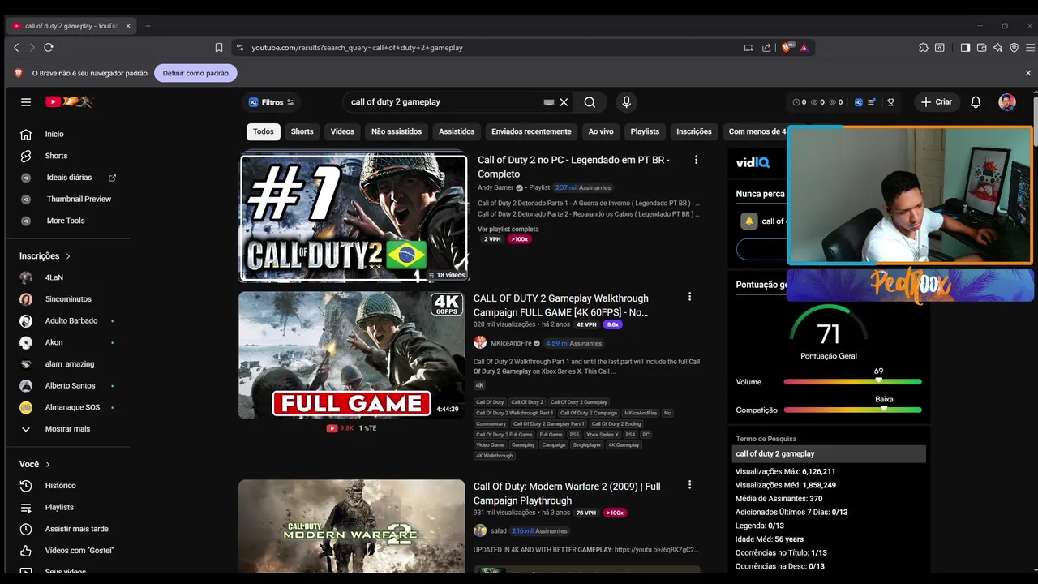1038x584 pixels.
Task: Open Call of Duty 2 #1 thumbnail
Action: point(354,217)
